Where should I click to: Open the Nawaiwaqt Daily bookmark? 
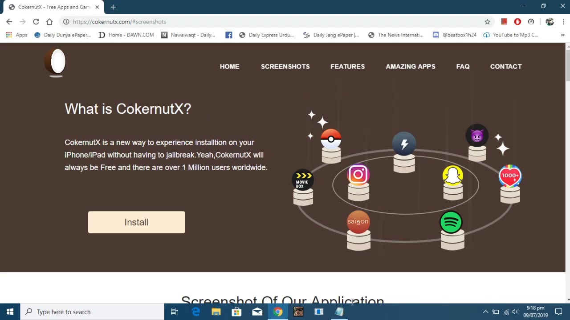(x=188, y=35)
